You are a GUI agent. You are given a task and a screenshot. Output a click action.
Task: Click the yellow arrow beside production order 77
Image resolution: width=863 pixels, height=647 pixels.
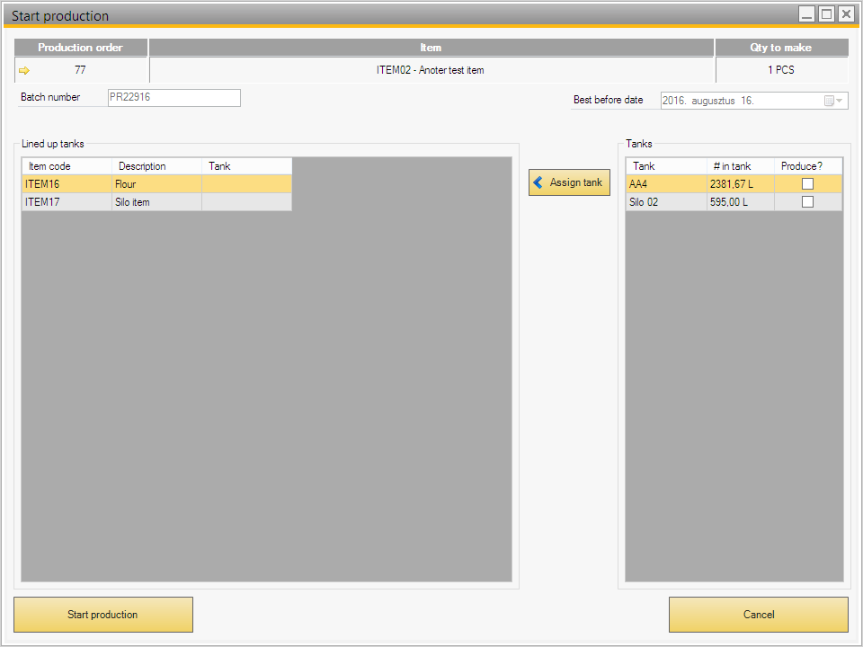(x=24, y=70)
